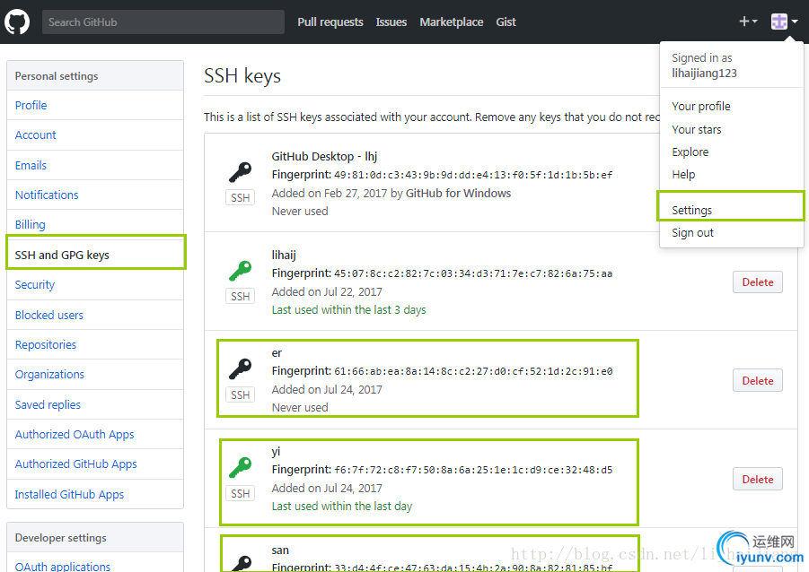Select fingerprint starting f6:7f:72
This screenshot has width=809, height=572.
[473, 470]
